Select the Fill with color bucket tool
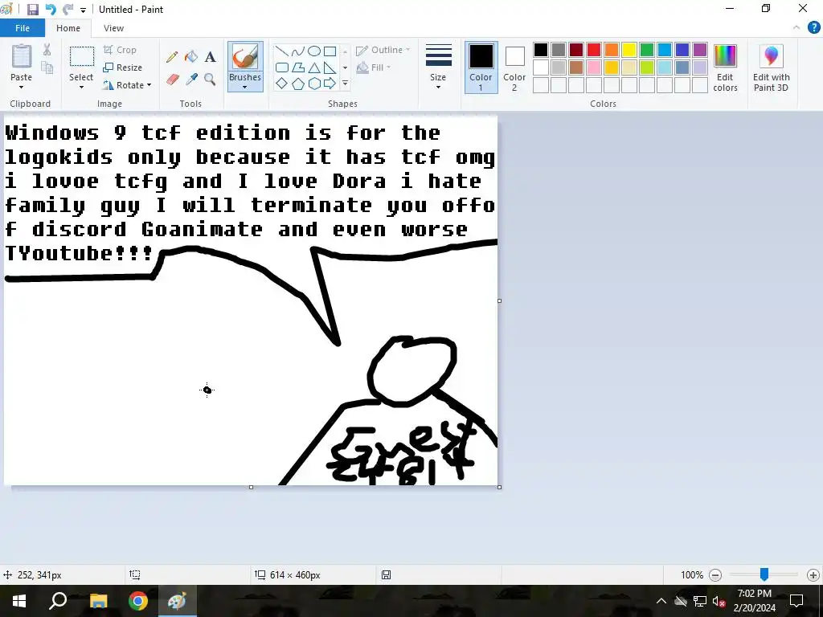Image resolution: width=823 pixels, height=617 pixels. coord(191,57)
